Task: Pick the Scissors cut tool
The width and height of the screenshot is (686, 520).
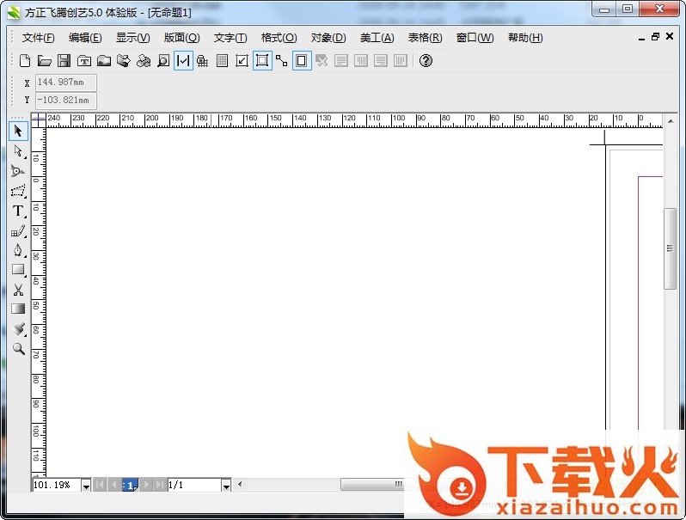Action: click(18, 290)
